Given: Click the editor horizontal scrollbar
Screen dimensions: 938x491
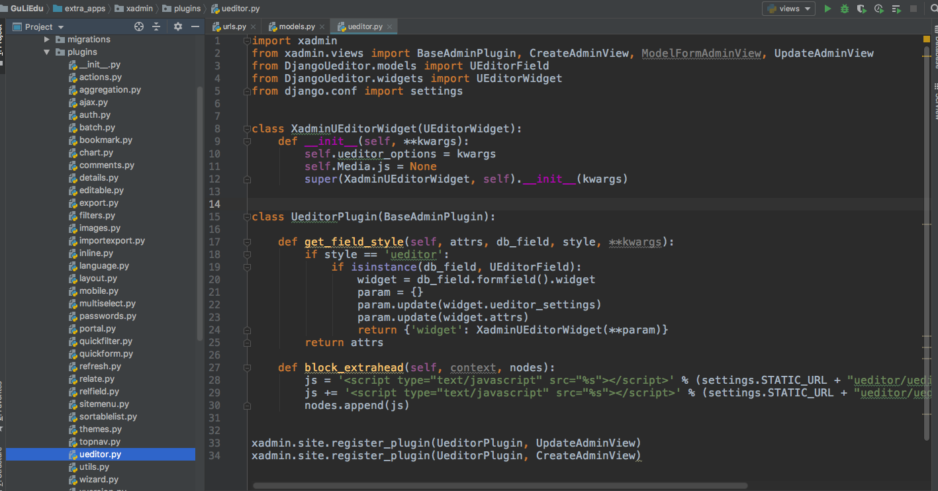Looking at the screenshot, I should [500, 486].
